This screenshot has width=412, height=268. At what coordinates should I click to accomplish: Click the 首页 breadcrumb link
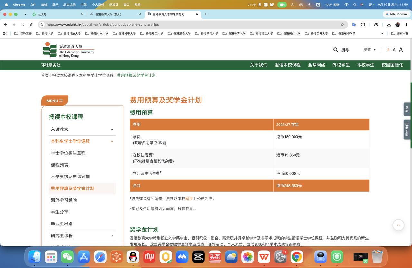[45, 75]
